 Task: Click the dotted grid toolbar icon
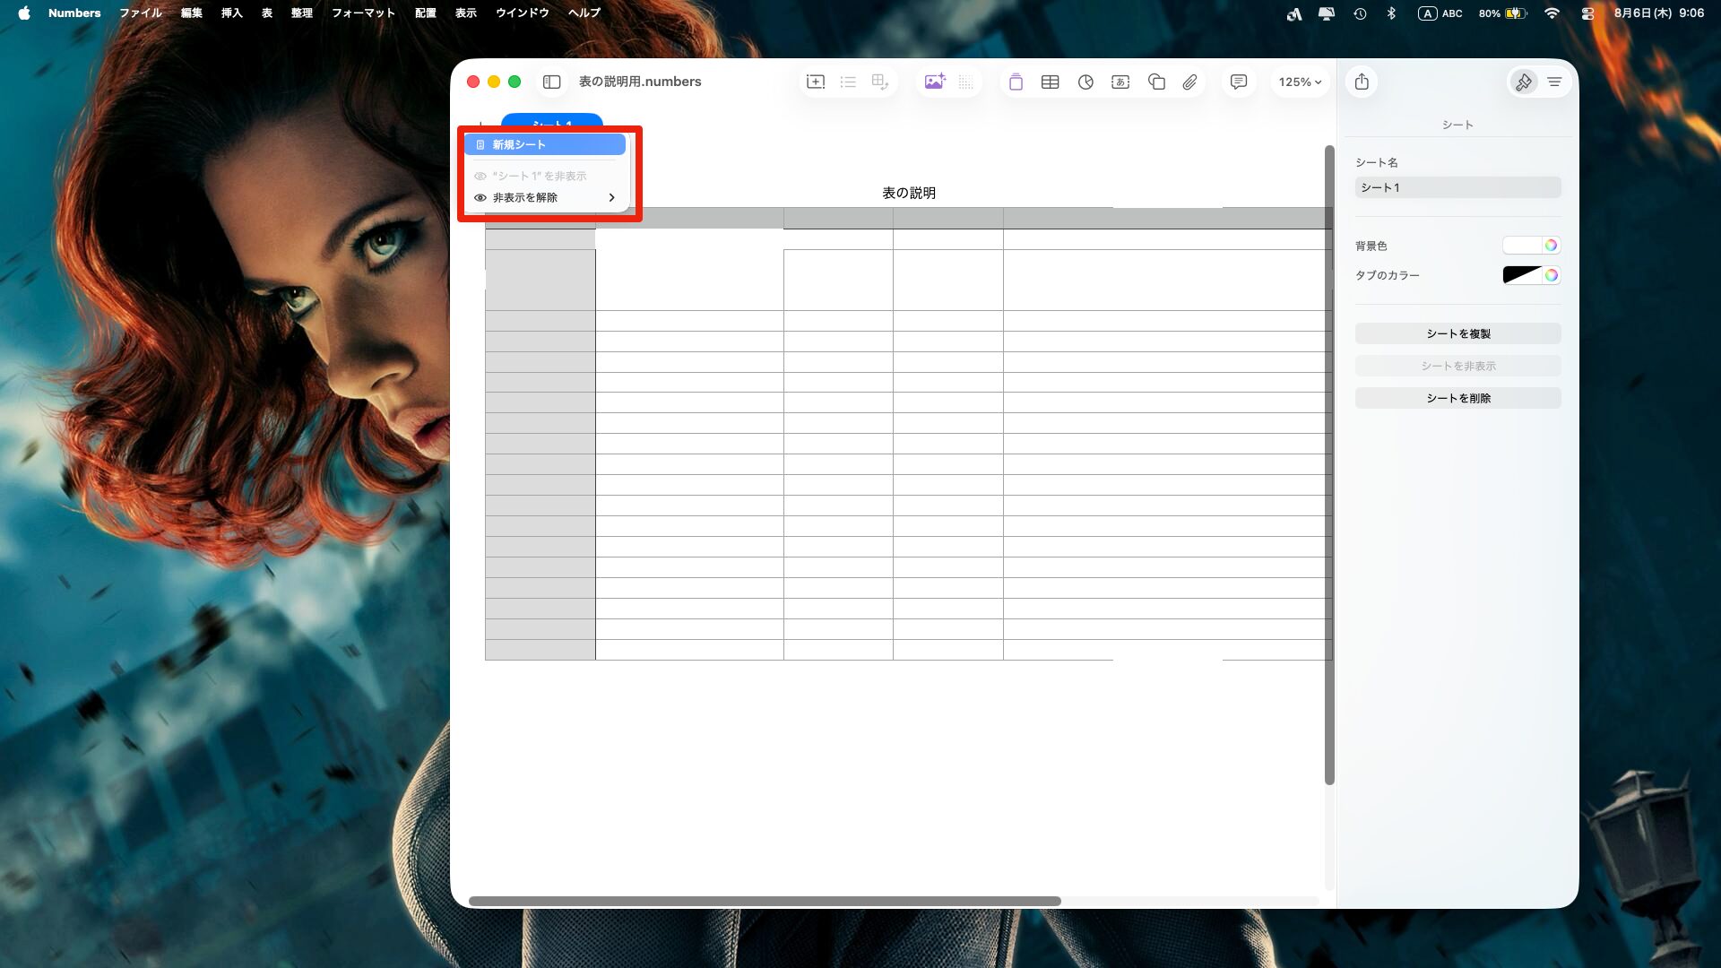click(966, 82)
